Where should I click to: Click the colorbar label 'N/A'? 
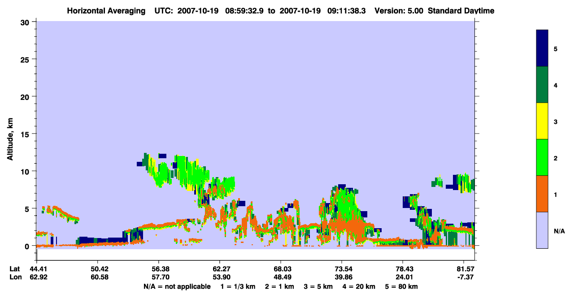559,231
